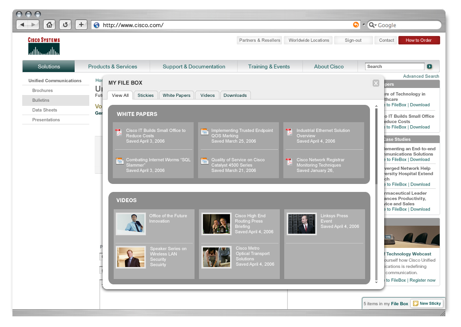Click the Contact button
This screenshot has height=327, width=461.
386,40
